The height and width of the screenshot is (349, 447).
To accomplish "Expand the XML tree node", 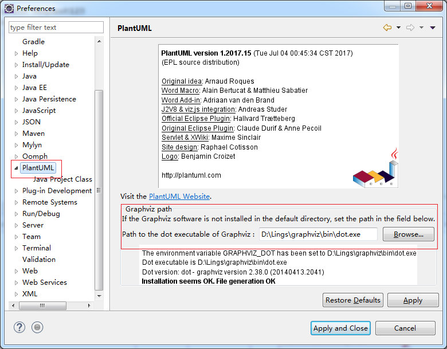I will coord(16,294).
